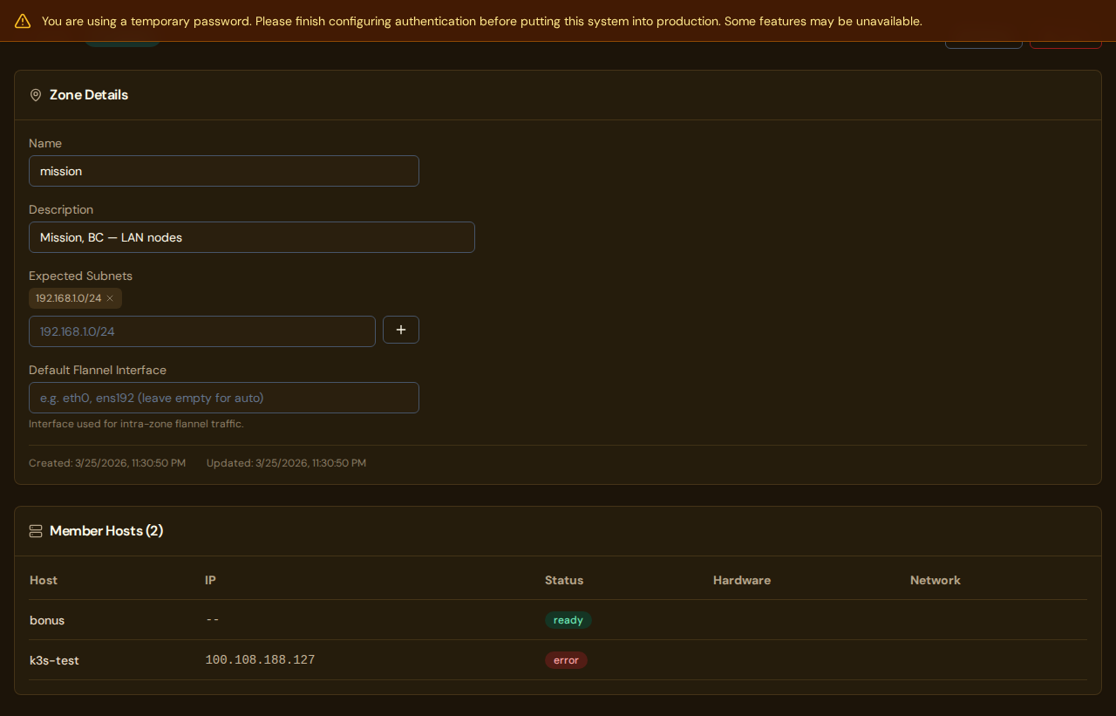Sort the table by the Host column

pyautogui.click(x=44, y=580)
